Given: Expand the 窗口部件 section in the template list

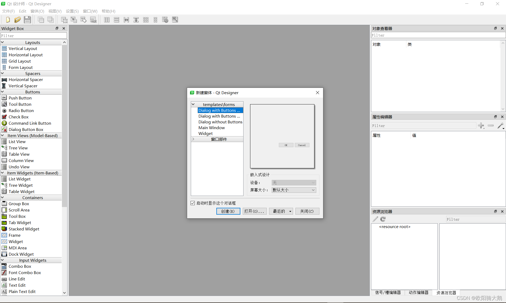Looking at the screenshot, I should [194, 139].
